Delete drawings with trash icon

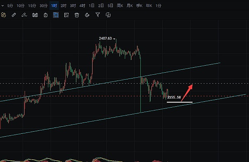pyautogui.click(x=77, y=15)
